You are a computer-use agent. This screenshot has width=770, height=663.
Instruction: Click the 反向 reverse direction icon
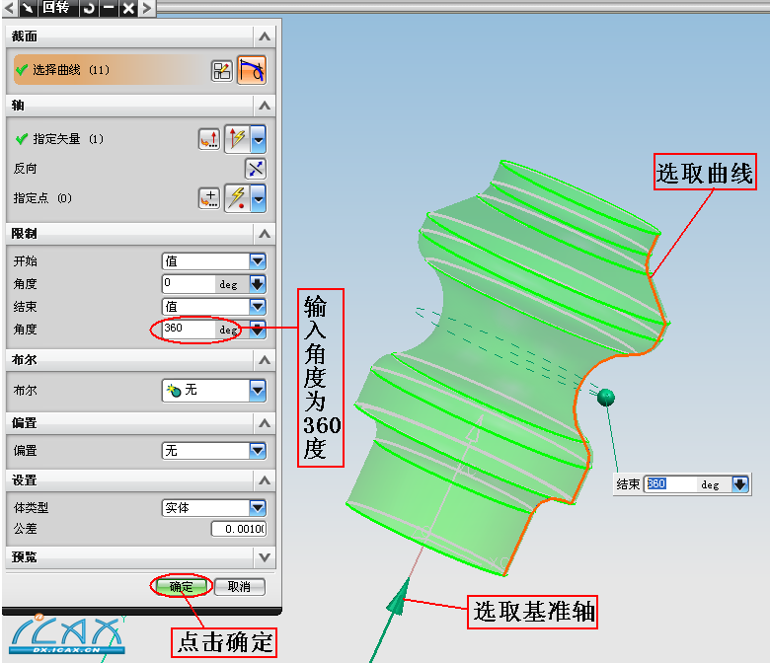pos(255,169)
